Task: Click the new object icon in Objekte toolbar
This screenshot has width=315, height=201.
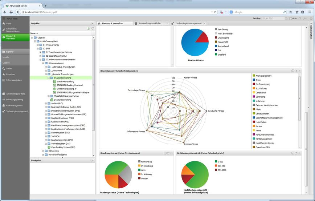Action: 89,29
